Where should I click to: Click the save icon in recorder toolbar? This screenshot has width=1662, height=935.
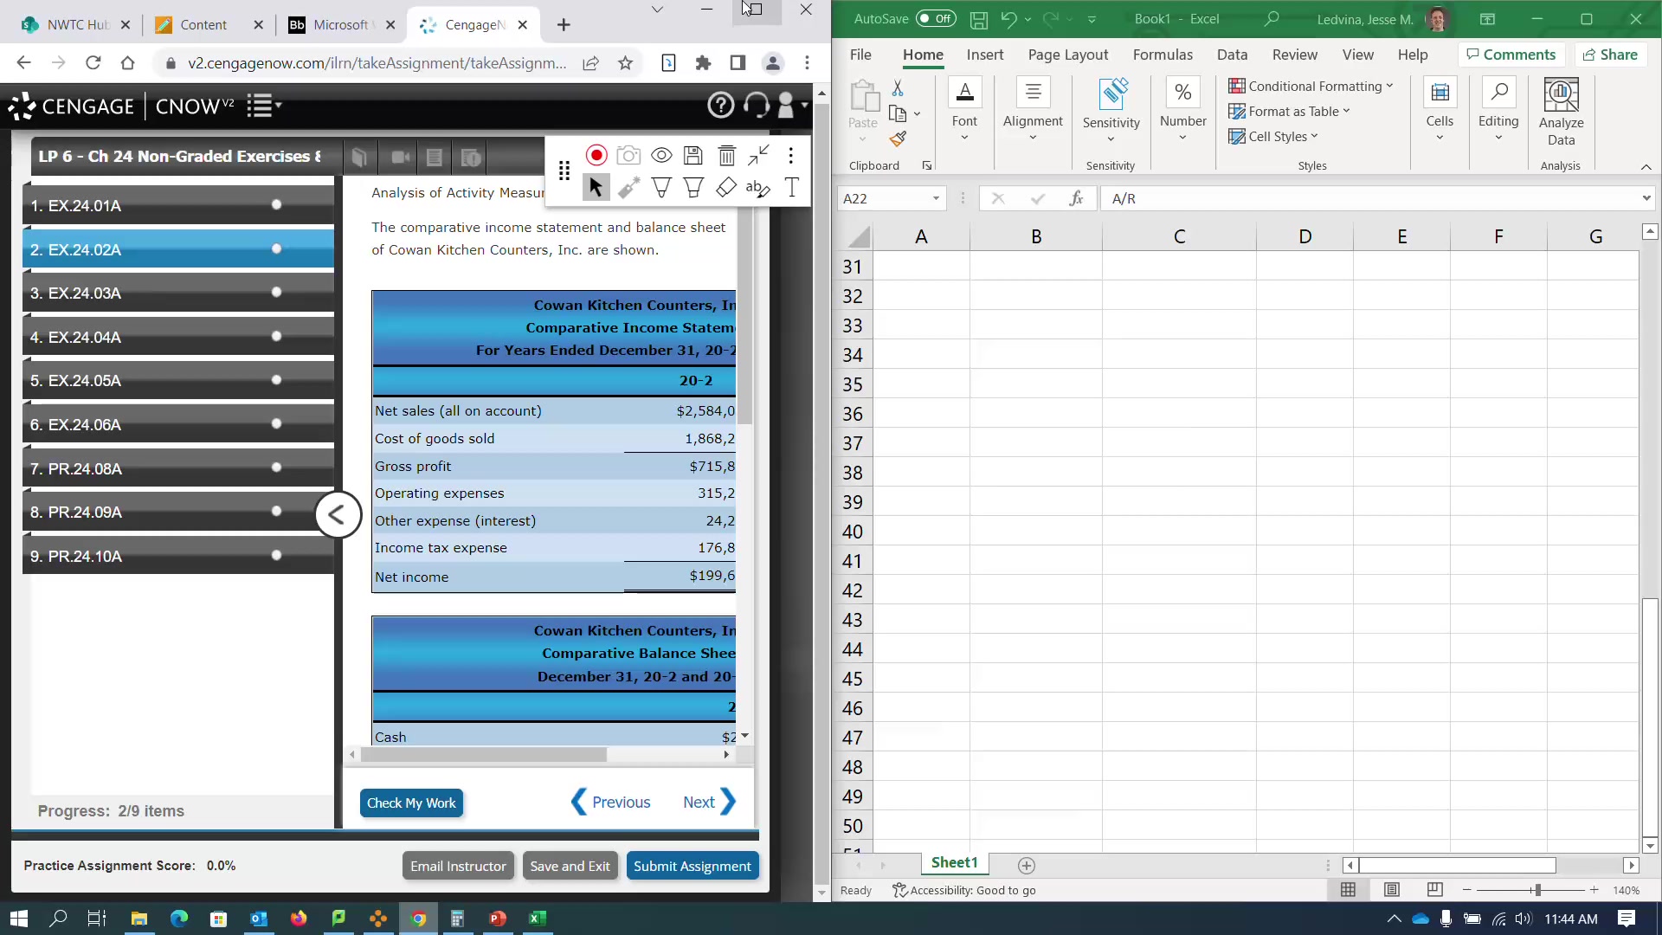tap(693, 155)
